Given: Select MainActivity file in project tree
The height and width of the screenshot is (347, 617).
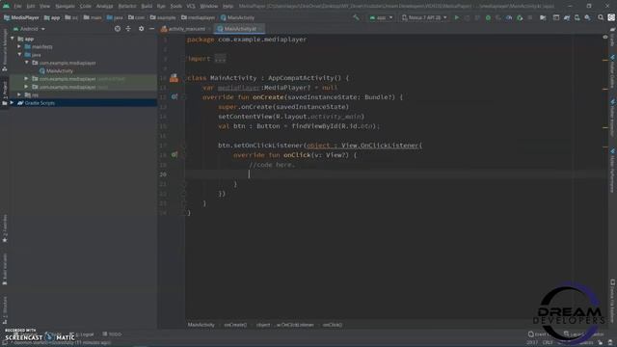Looking at the screenshot, I should [60, 70].
